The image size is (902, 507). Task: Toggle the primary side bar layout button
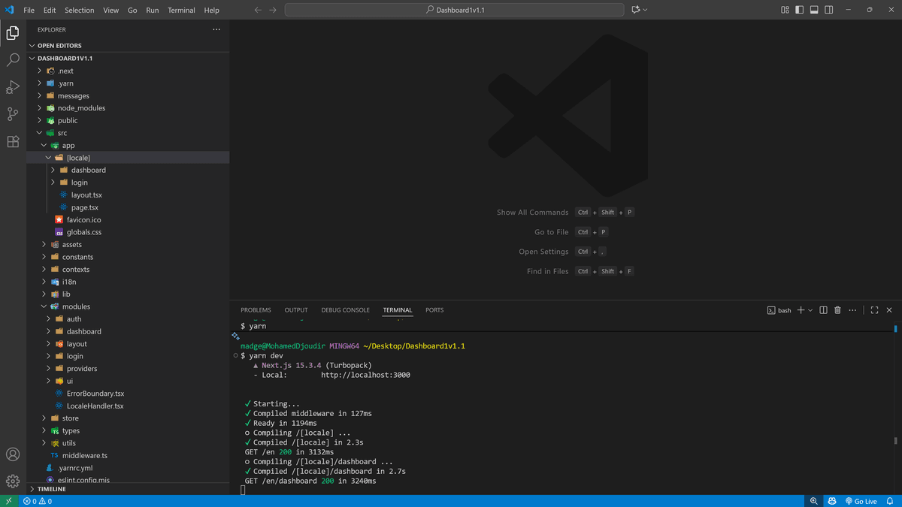pos(799,10)
